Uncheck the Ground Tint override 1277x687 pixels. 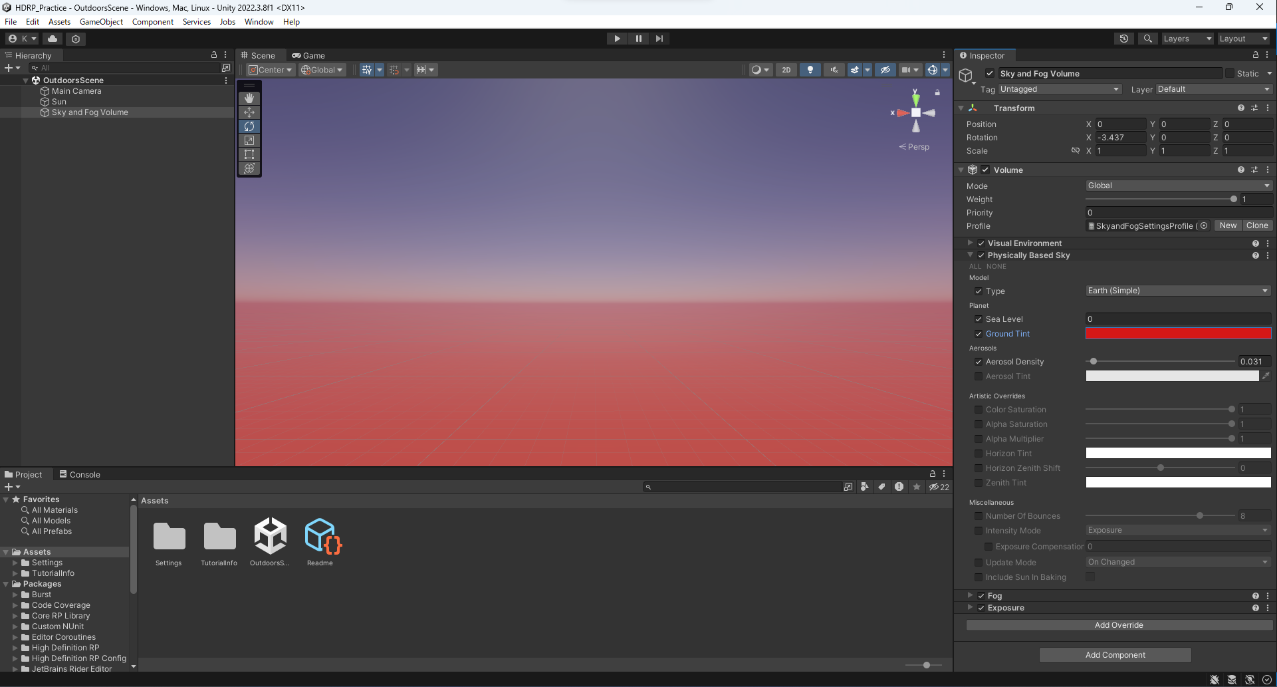pos(979,334)
